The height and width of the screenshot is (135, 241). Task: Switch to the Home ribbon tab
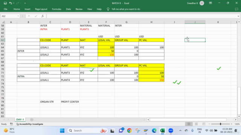click(x=17, y=9)
